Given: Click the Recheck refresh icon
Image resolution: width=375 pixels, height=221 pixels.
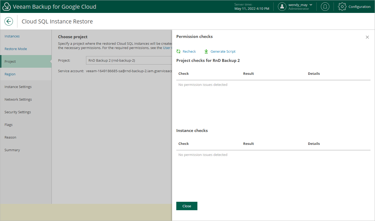Looking at the screenshot, I should [178, 51].
